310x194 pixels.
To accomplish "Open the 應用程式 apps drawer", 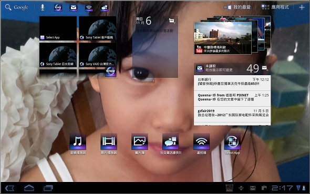I will 275,7.
